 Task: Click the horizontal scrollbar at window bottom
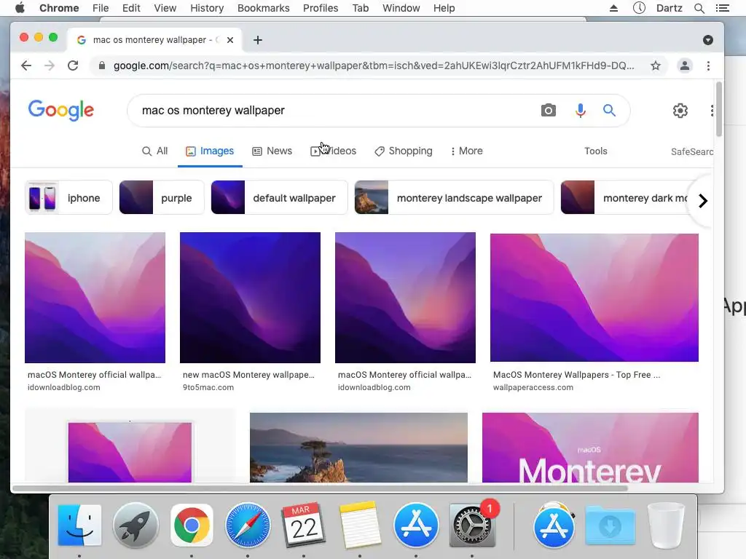[x=320, y=488]
